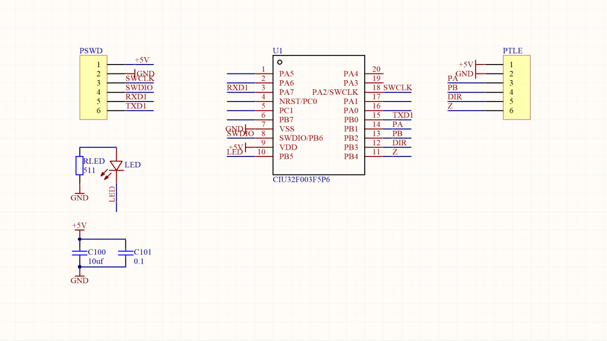The width and height of the screenshot is (607, 341).
Task: Click the CIU32F003F5P6 part name under U1
Action: point(301,179)
